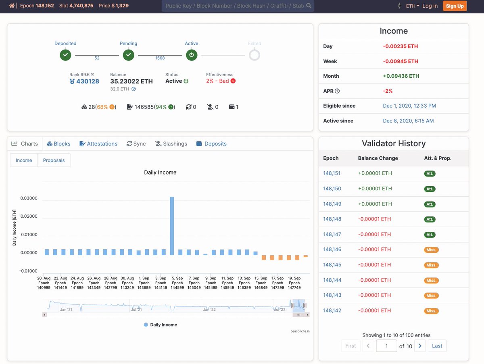484x364 pixels.
Task: Go to next validator history page
Action: (x=420, y=346)
